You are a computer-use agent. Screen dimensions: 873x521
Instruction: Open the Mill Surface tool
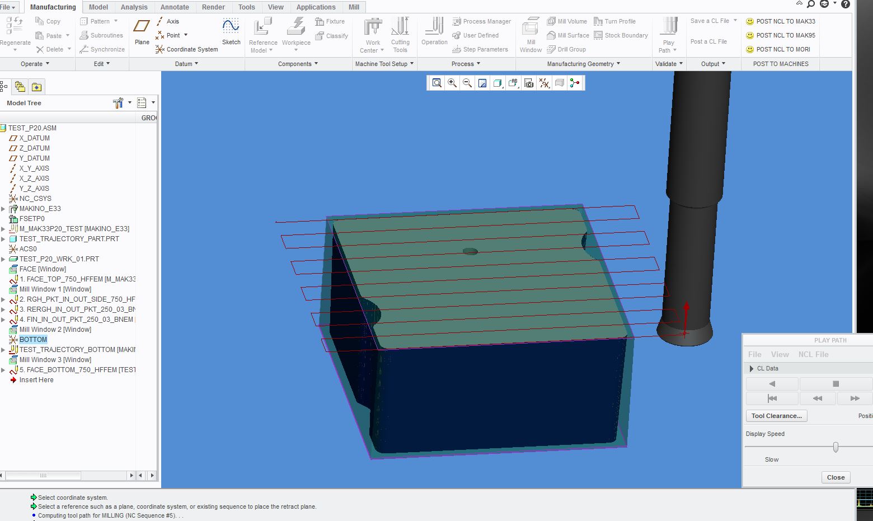(567, 35)
